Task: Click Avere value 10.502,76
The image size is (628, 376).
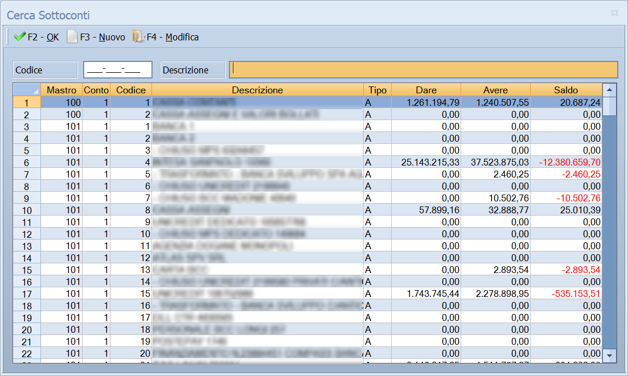Action: coord(508,198)
